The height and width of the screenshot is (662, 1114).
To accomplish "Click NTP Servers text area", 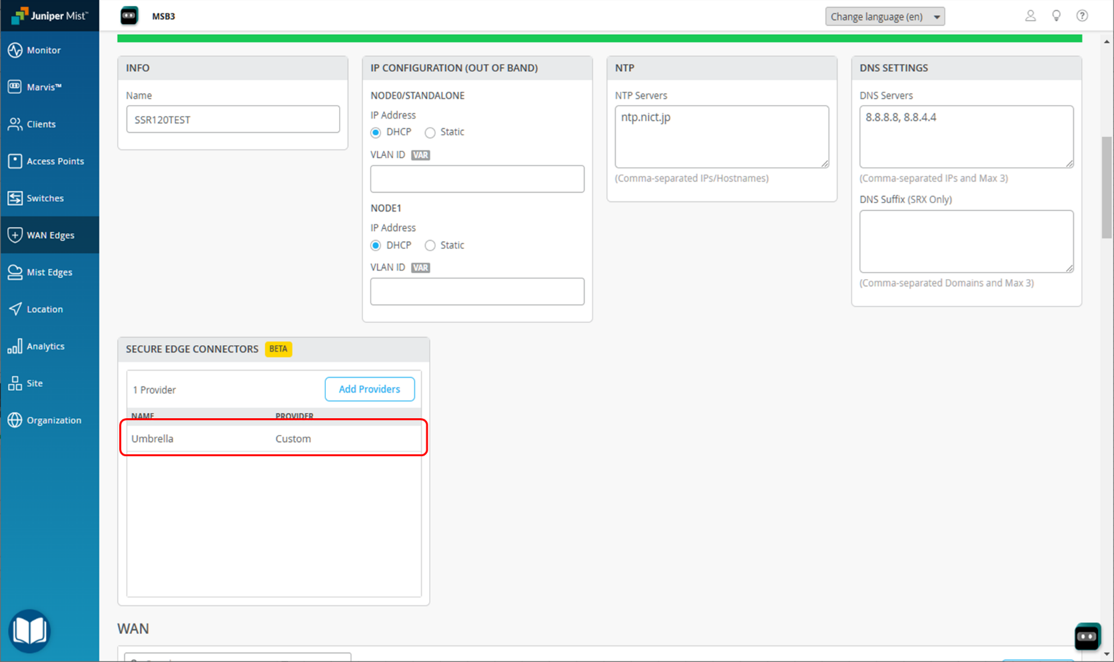I will [x=722, y=137].
